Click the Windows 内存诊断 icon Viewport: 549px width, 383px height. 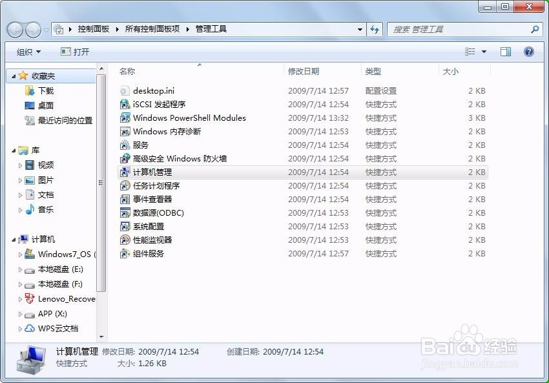(x=125, y=132)
